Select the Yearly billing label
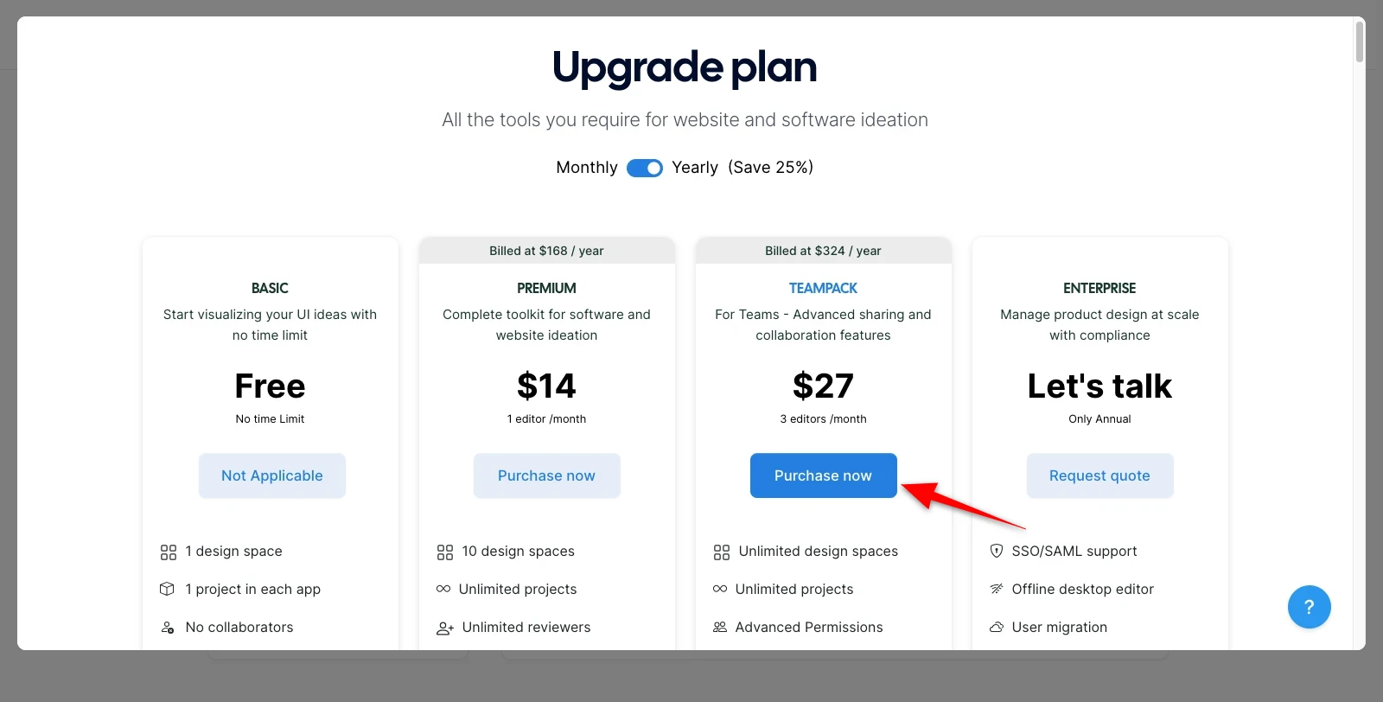Viewport: 1383px width, 702px height. pyautogui.click(x=695, y=168)
